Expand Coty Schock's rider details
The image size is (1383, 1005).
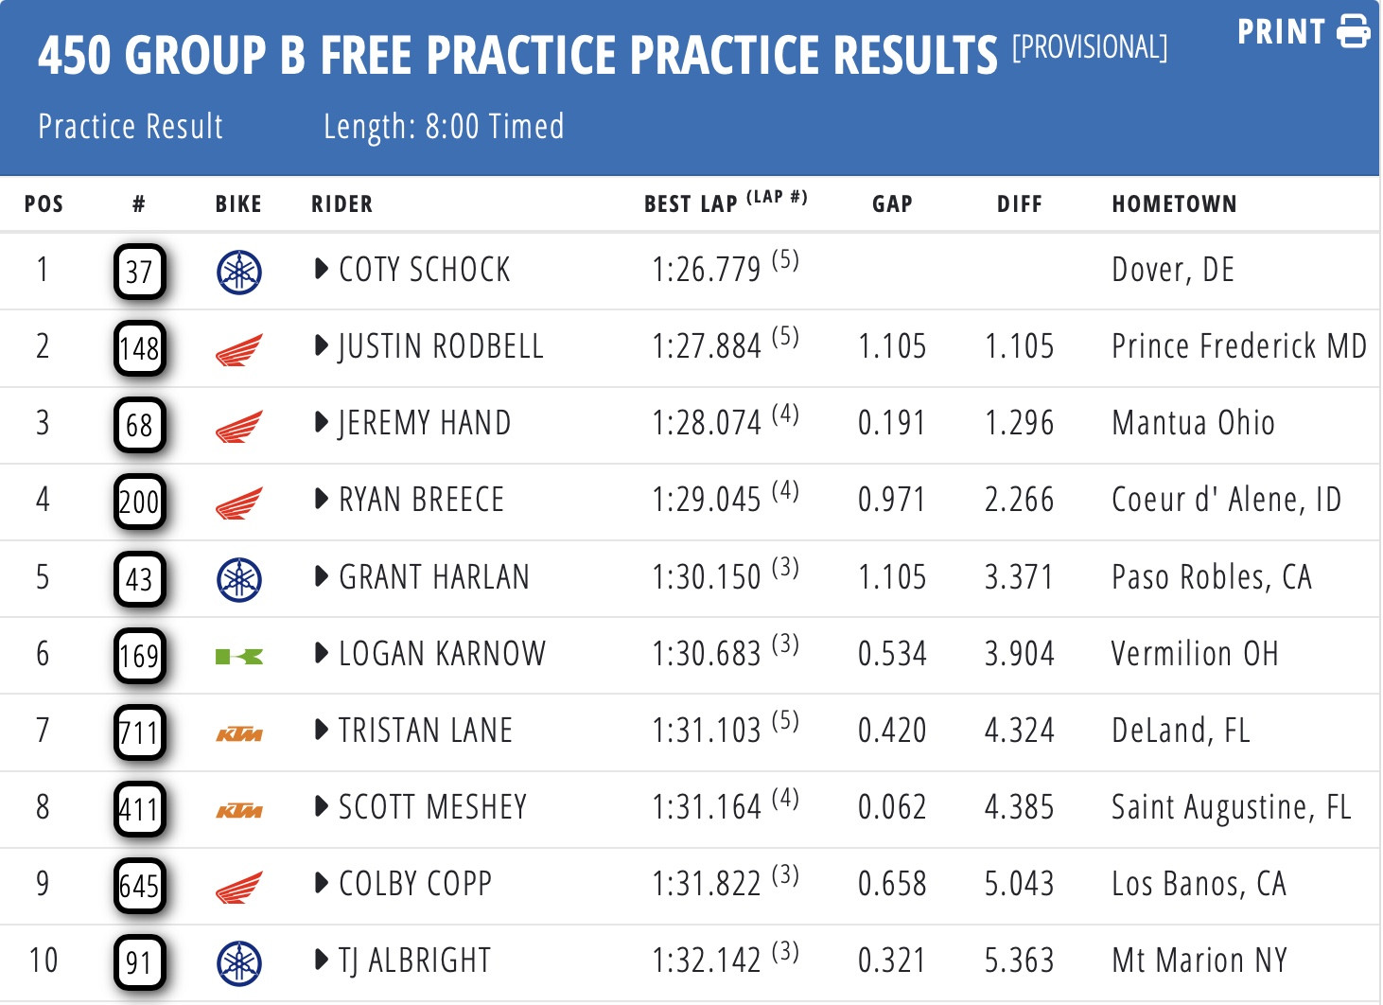(322, 270)
